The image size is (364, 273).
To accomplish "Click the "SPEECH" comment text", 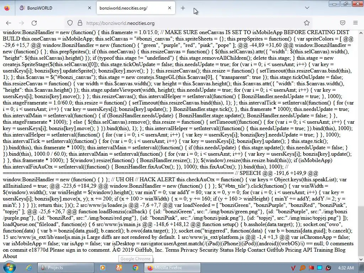I will [x=250, y=173].
